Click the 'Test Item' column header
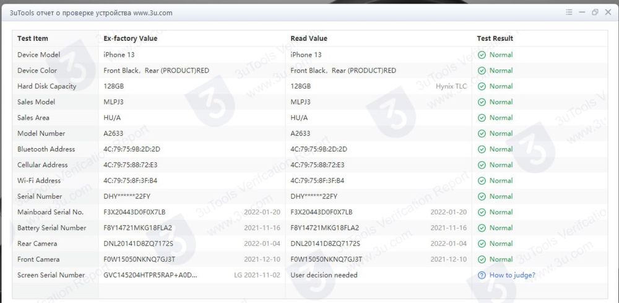The image size is (619, 303). tap(33, 38)
